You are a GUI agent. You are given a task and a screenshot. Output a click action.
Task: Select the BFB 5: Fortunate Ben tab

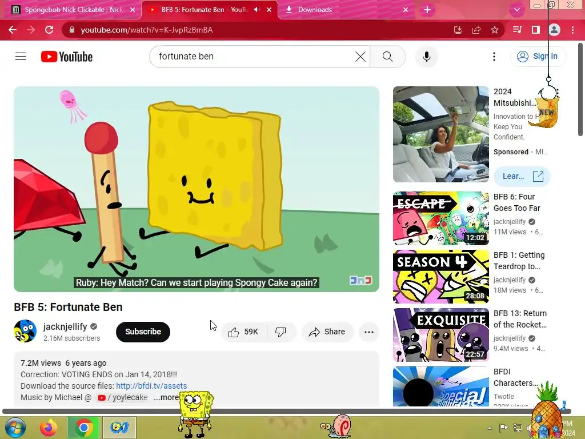(204, 10)
